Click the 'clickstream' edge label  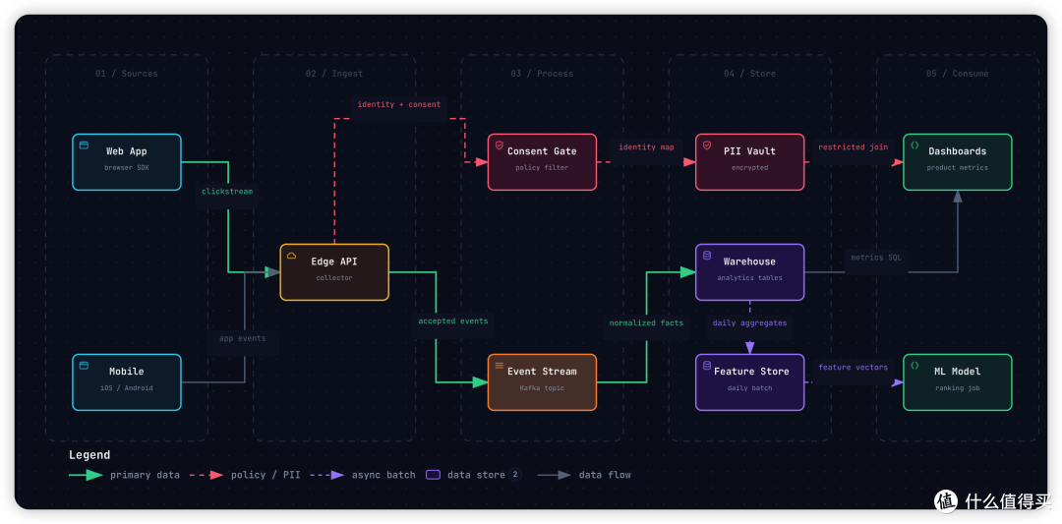[227, 192]
